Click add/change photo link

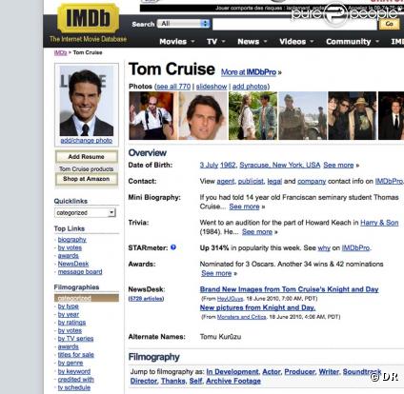coord(87,141)
